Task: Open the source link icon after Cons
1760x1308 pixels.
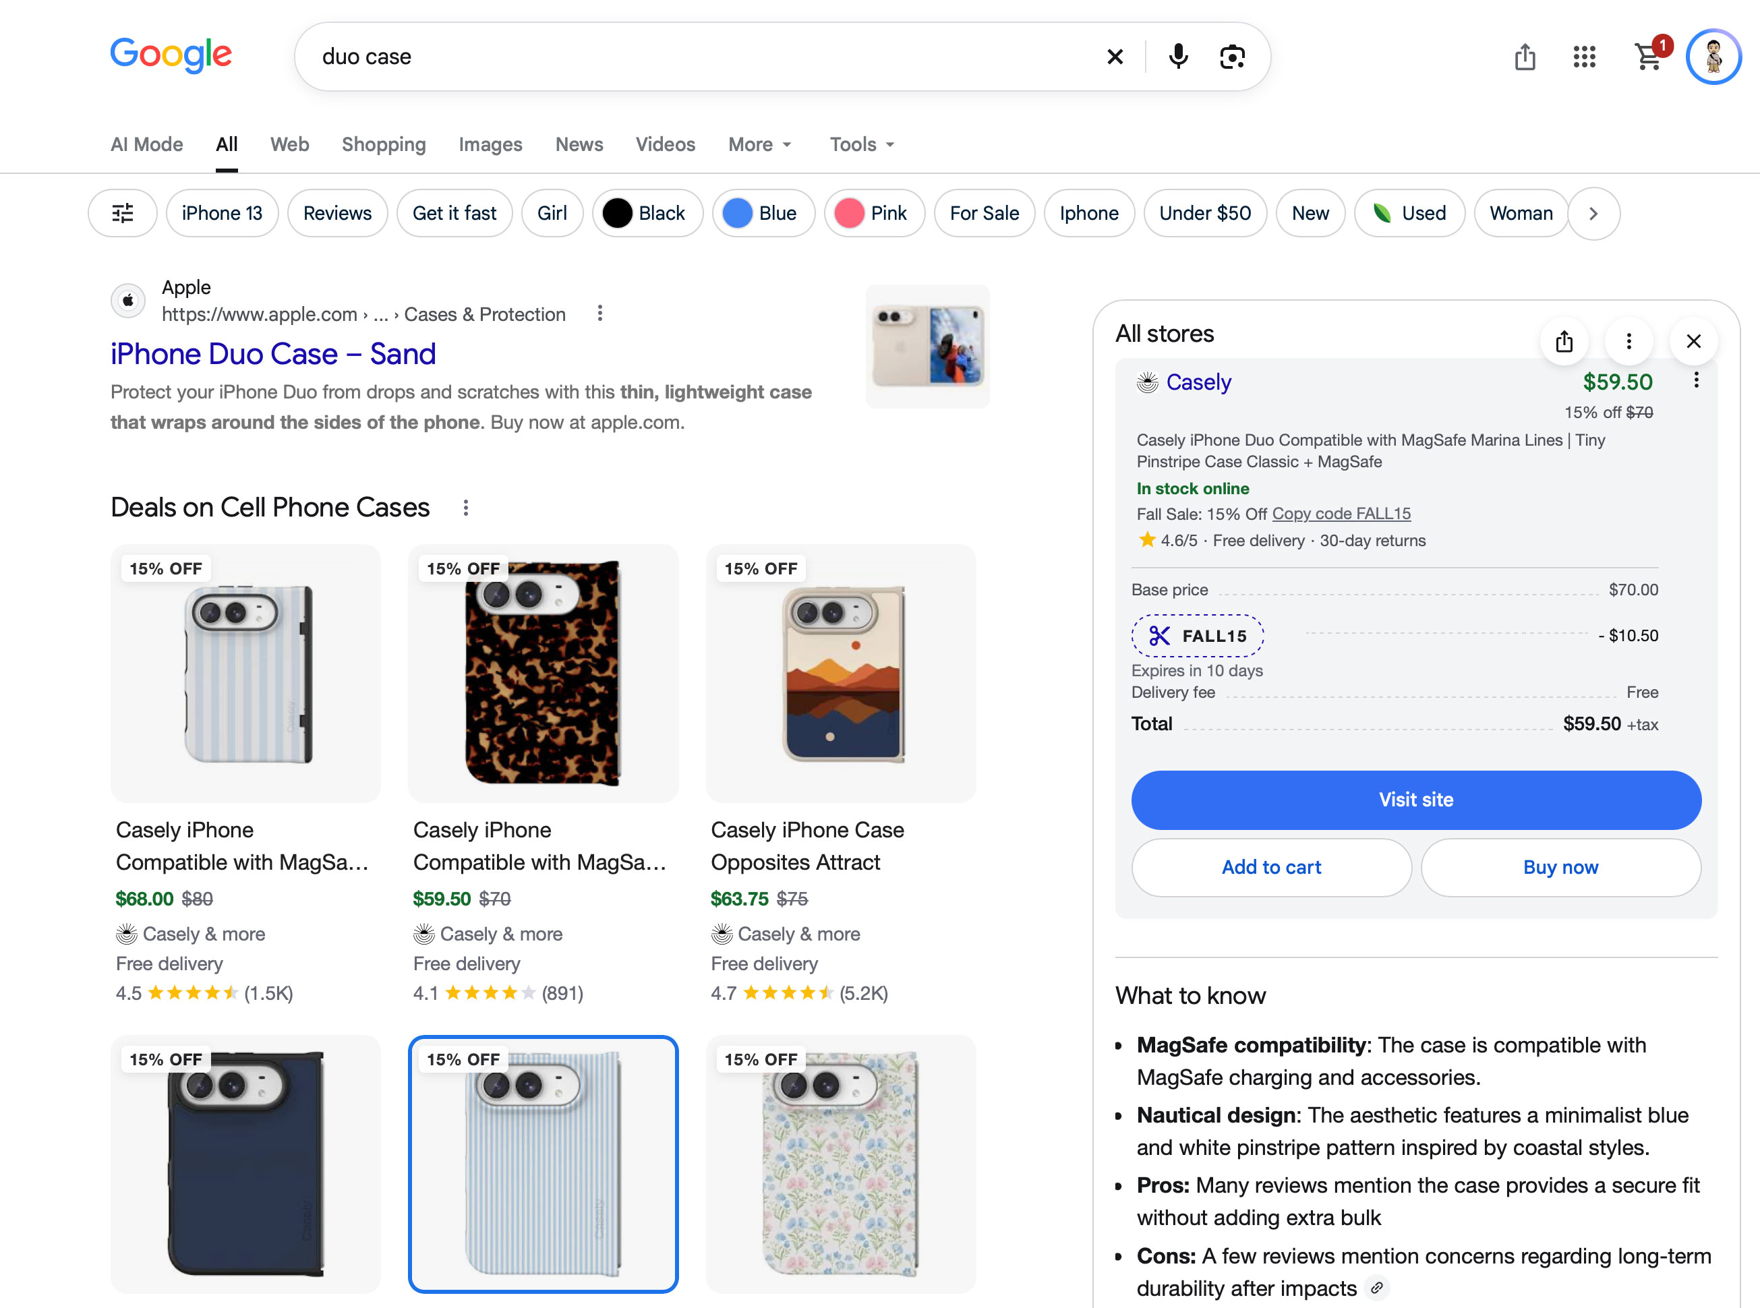Action: pyautogui.click(x=1377, y=1288)
